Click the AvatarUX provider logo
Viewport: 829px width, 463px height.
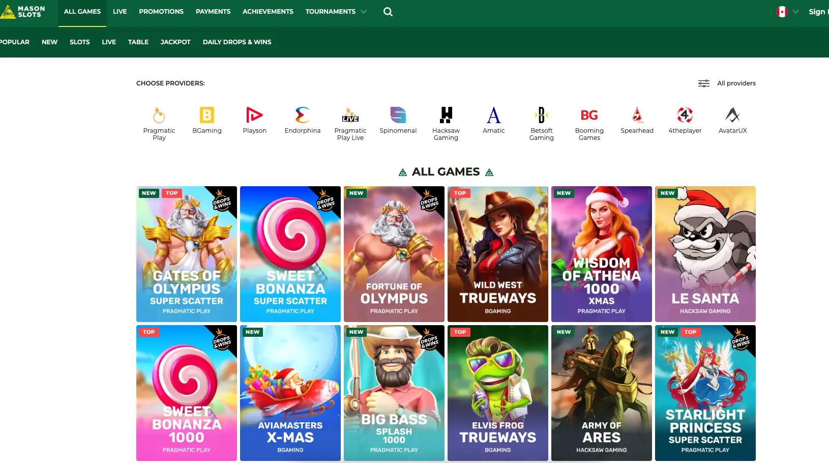click(x=733, y=115)
